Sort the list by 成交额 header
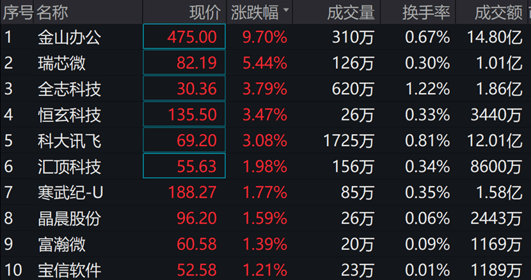This screenshot has height=280, width=531. point(498,12)
